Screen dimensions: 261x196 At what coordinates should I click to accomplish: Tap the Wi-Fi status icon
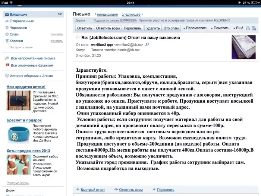pos(11,3)
